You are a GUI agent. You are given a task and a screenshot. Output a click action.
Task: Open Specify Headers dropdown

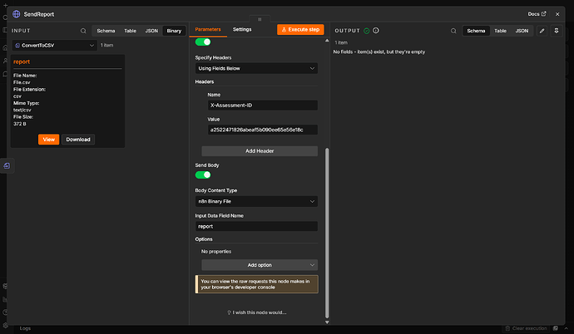[x=256, y=68]
